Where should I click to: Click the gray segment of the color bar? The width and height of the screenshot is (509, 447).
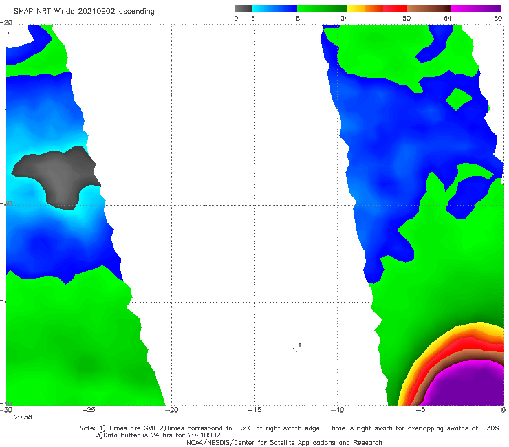click(243, 8)
